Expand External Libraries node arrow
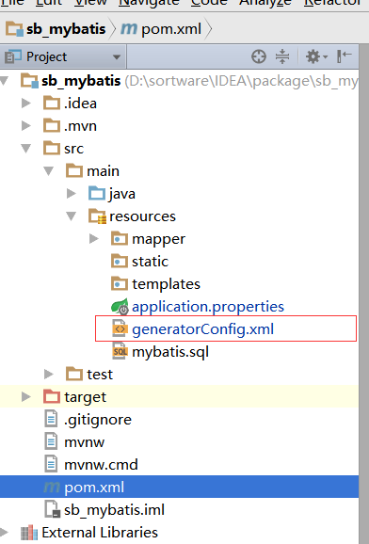The width and height of the screenshot is (369, 544). (x=4, y=532)
